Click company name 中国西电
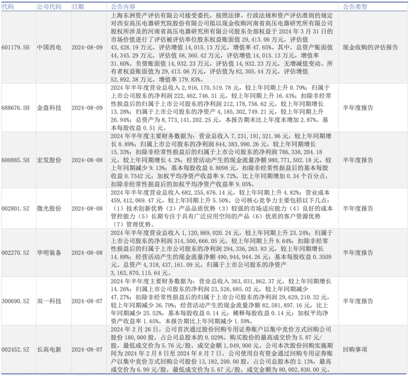Image resolution: width=410 pixels, height=376 pixels. point(49,47)
